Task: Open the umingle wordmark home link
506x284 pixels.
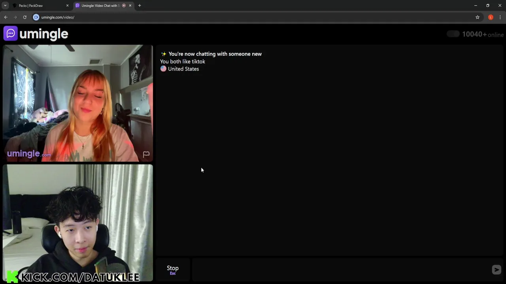Action: 43,34
